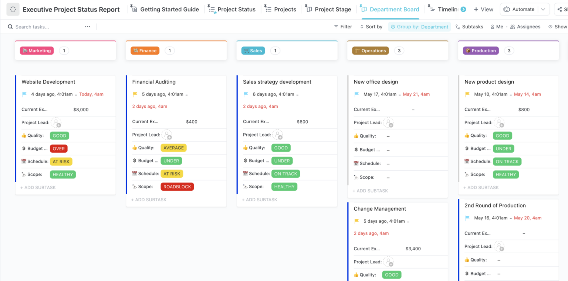Click the blue arrow to reveal more views

[463, 9]
